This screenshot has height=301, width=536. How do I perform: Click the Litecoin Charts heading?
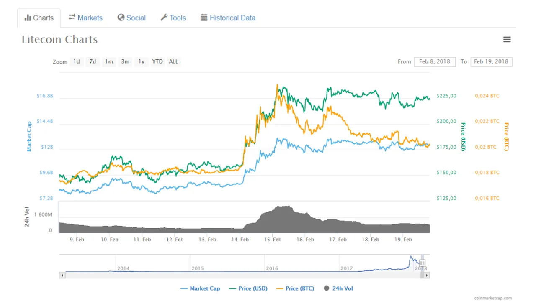click(x=60, y=40)
